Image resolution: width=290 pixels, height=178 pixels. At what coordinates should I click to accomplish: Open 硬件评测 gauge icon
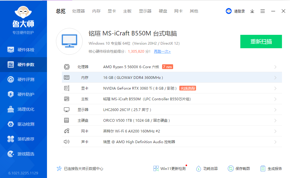[10, 79]
